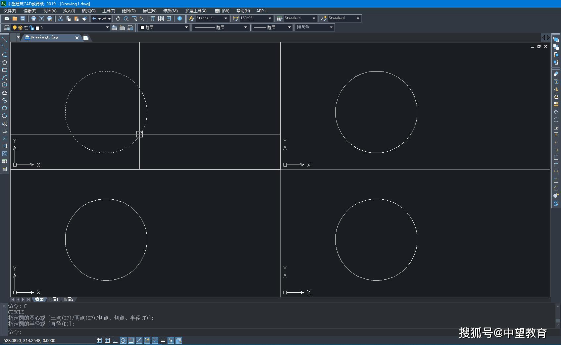Screen dimensions: 561x345
Task: Open the 视图(V) menu
Action: (50, 11)
